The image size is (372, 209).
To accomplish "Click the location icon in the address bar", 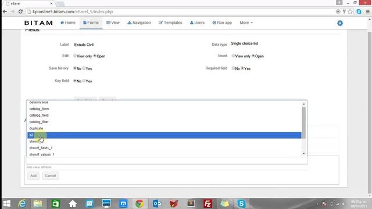I will 338,12.
